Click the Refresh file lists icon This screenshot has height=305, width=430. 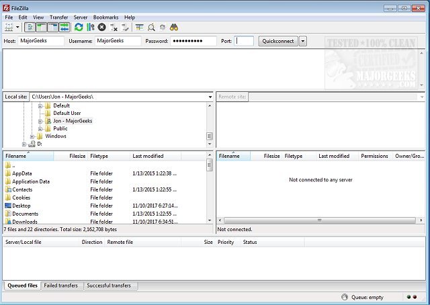(x=79, y=27)
